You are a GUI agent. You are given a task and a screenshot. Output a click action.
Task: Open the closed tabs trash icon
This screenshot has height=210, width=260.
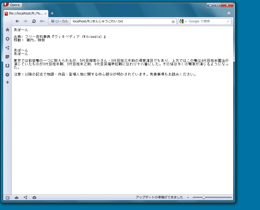[x=229, y=13]
